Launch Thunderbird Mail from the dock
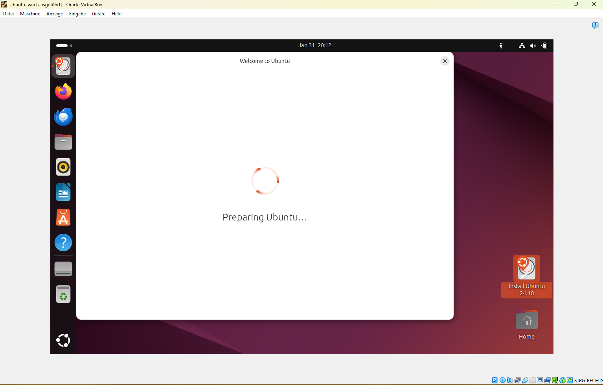This screenshot has width=603, height=385. [63, 117]
